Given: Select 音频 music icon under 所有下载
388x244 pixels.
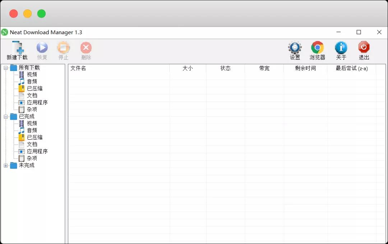Looking at the screenshot, I should [x=22, y=81].
